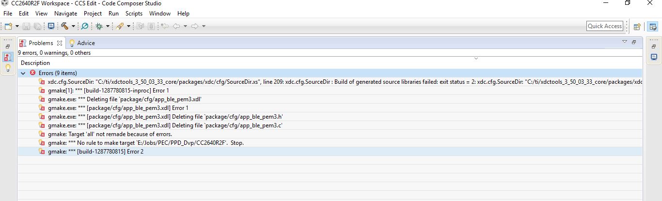The image size is (662, 201).
Task: Click the Quick Access search field
Action: (604, 26)
